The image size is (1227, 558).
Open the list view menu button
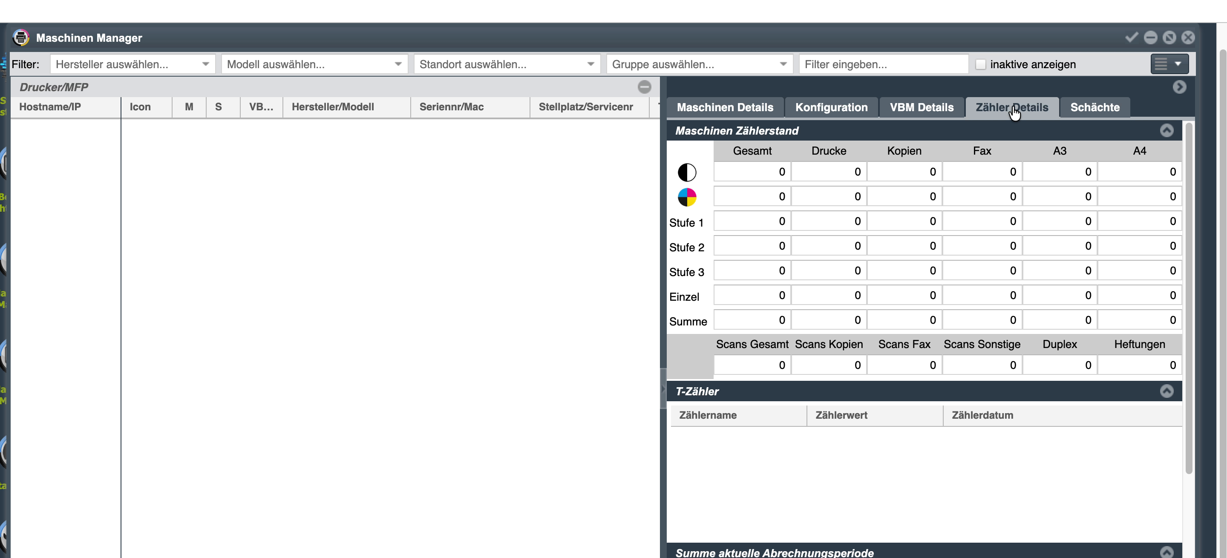[x=1169, y=64]
